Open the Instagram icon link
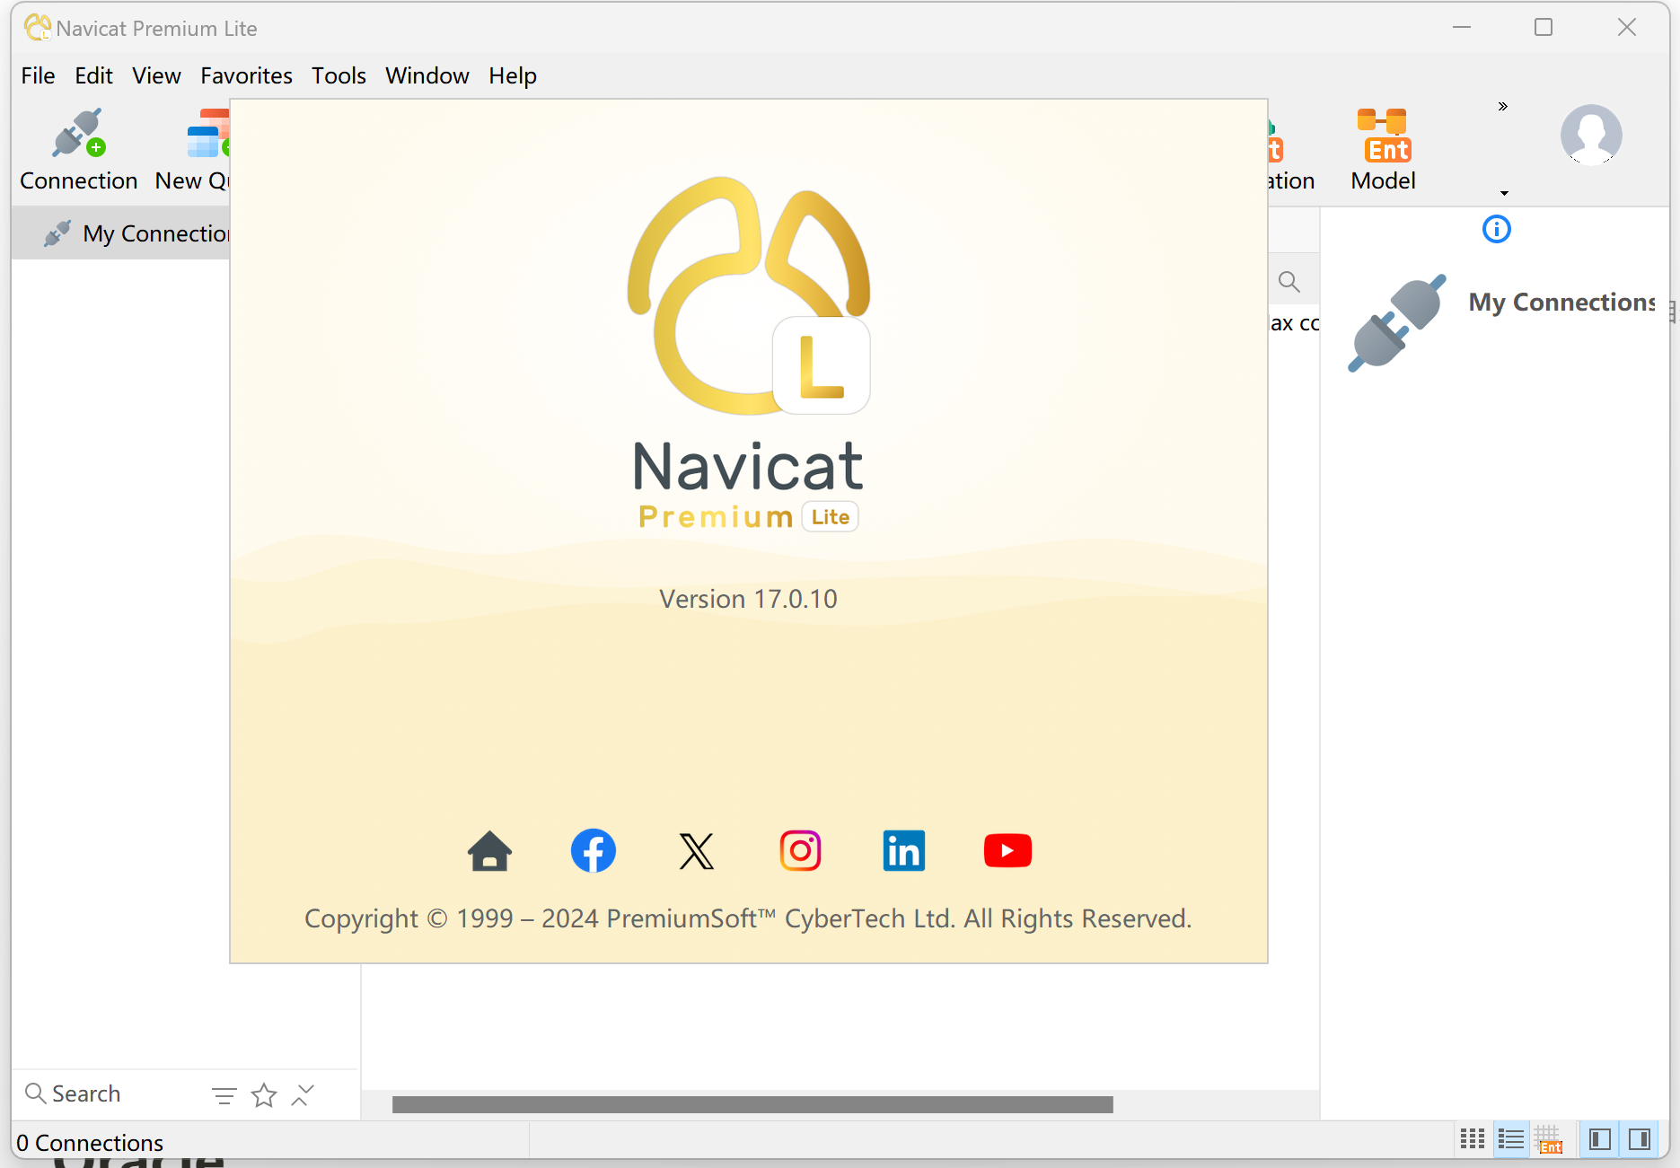This screenshot has height=1168, width=1680. (800, 850)
